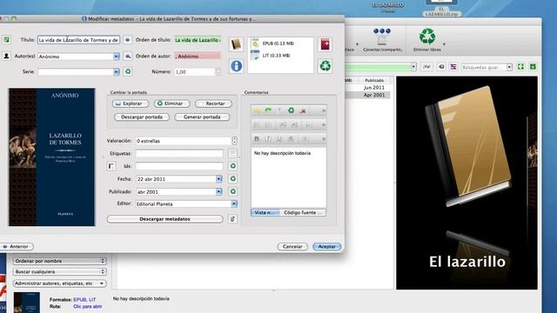Go to the previous book with Anterior

[17, 246]
